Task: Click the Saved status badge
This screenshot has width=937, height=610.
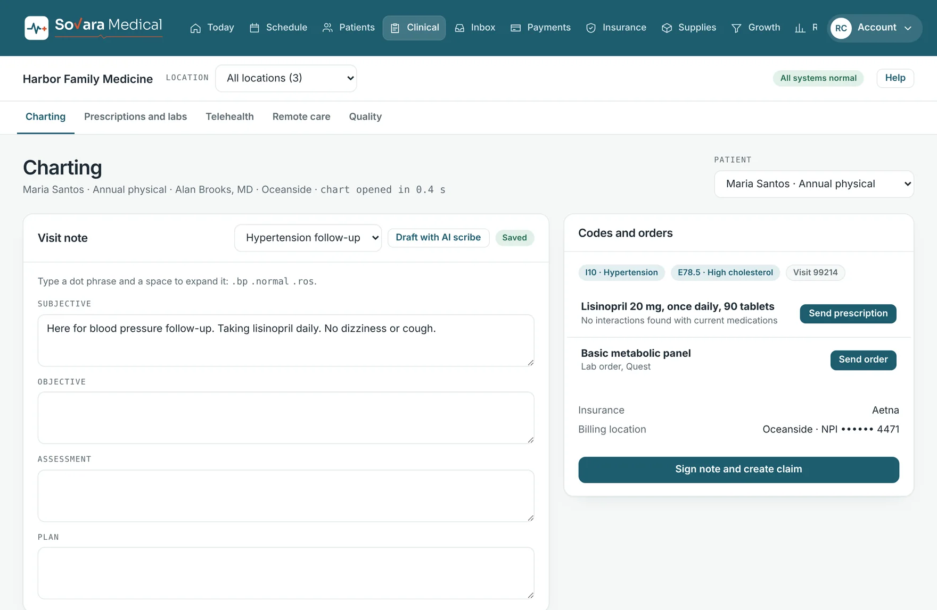Action: [x=514, y=238]
